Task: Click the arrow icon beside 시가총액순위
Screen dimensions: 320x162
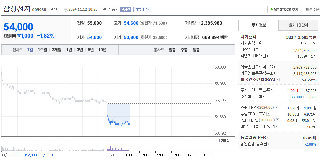Action: click(264, 43)
